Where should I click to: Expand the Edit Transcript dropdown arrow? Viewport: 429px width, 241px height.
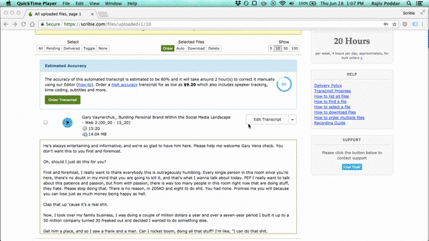click(292, 120)
